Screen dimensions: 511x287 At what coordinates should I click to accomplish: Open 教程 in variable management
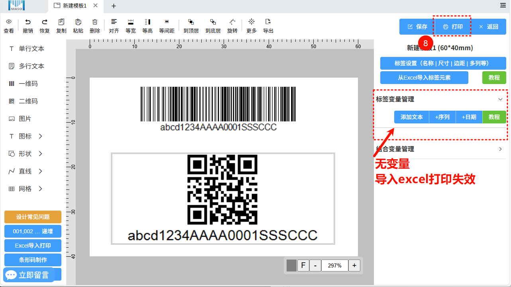[x=494, y=117]
